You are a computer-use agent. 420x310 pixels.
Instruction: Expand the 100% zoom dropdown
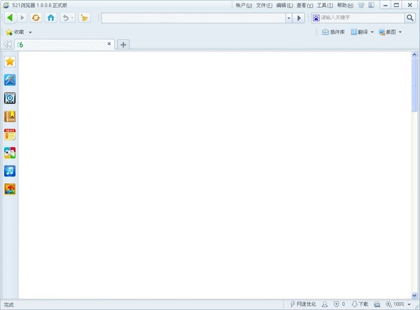pyautogui.click(x=409, y=304)
